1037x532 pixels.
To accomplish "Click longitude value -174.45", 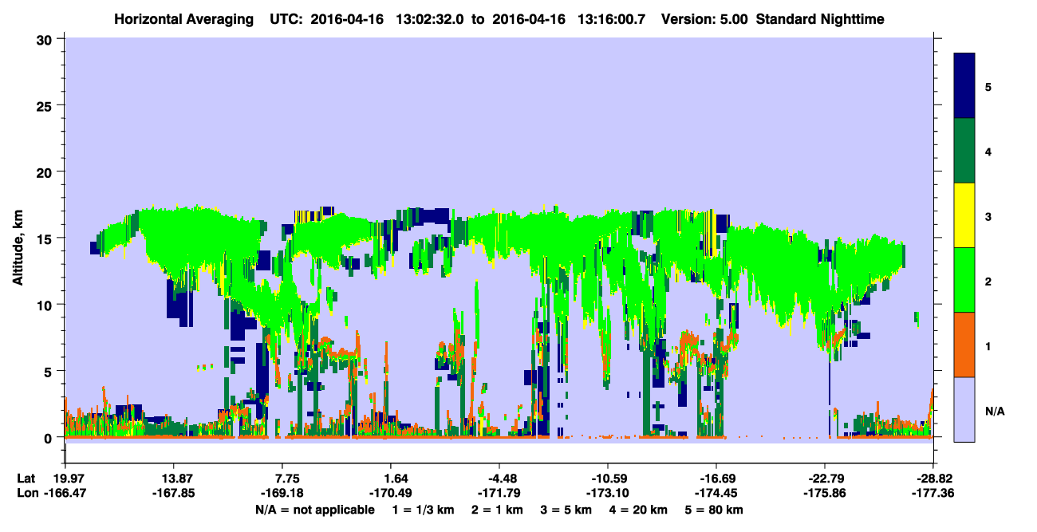I will 716,494.
